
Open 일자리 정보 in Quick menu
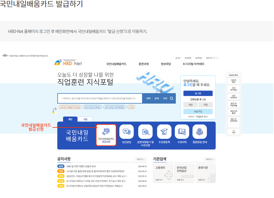(x=234, y=81)
